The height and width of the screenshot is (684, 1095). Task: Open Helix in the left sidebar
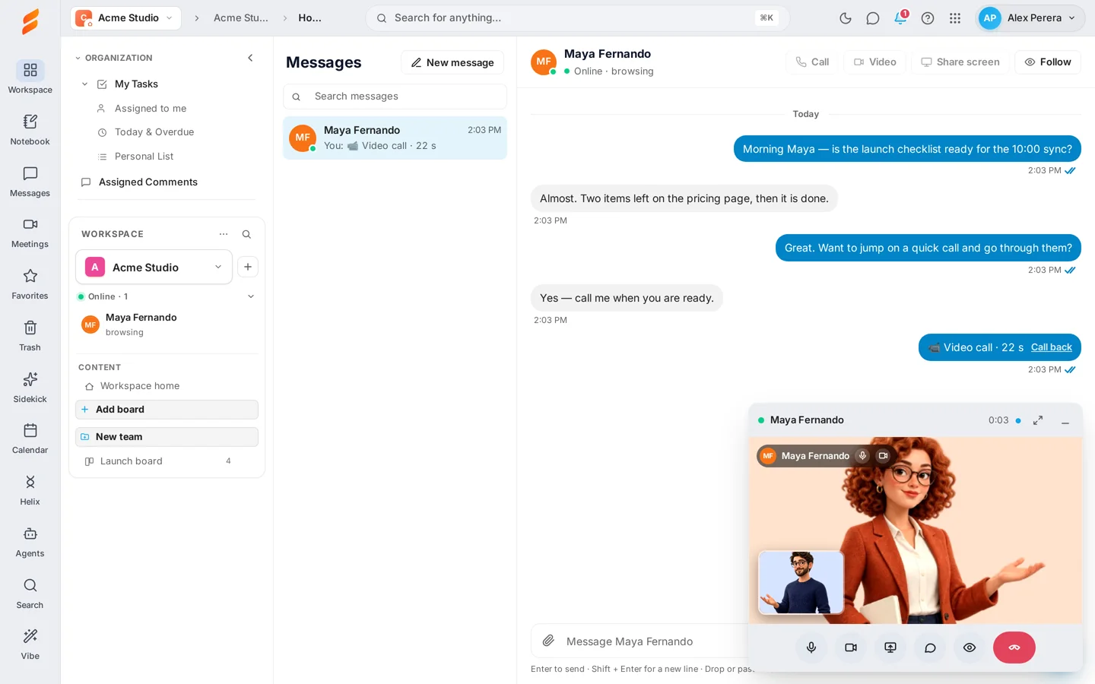click(30, 490)
